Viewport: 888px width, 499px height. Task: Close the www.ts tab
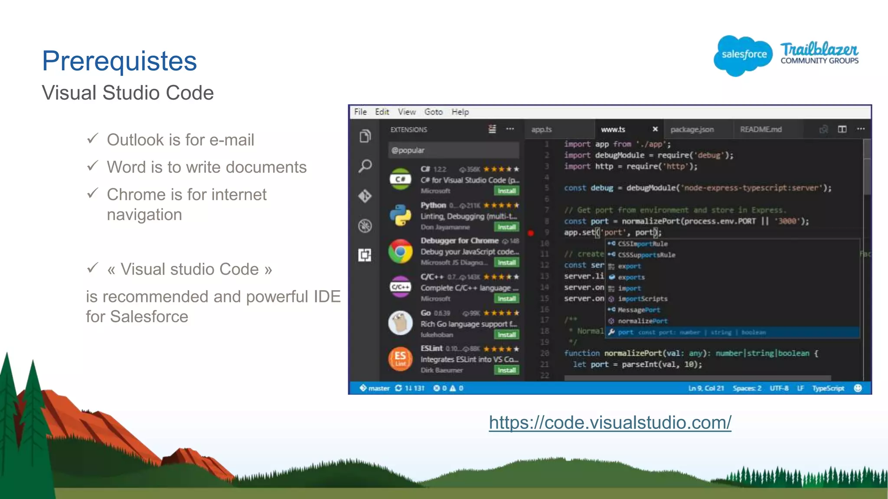pyautogui.click(x=655, y=129)
